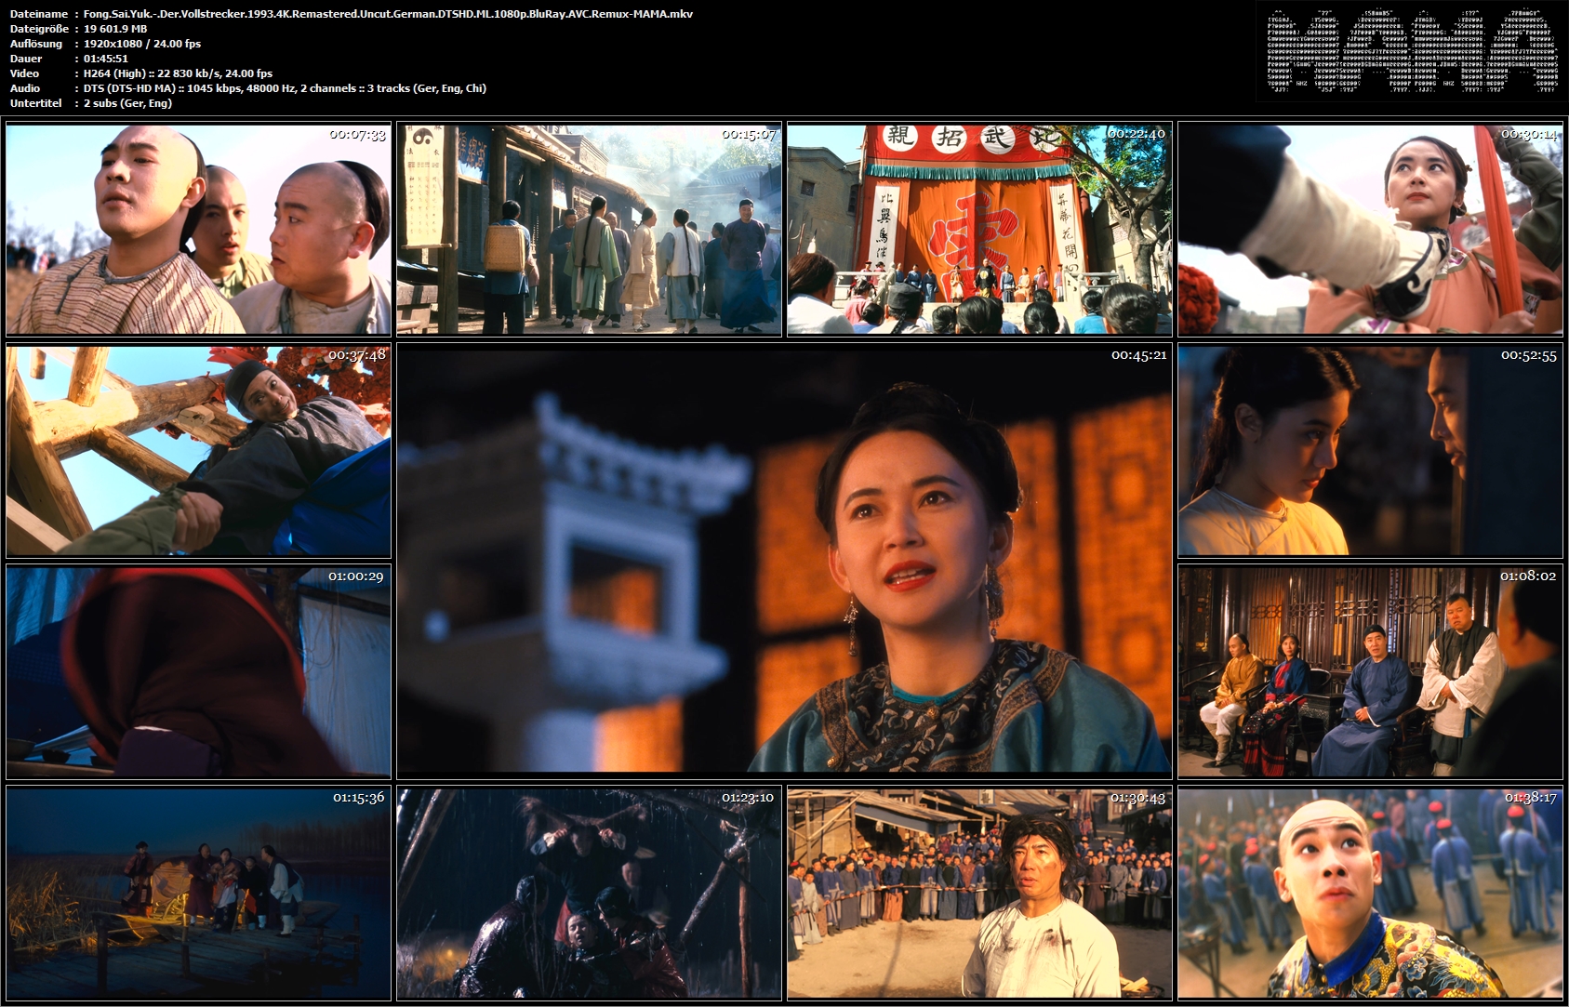Open the thumbnail timestamped 00:52:55

pos(1370,451)
